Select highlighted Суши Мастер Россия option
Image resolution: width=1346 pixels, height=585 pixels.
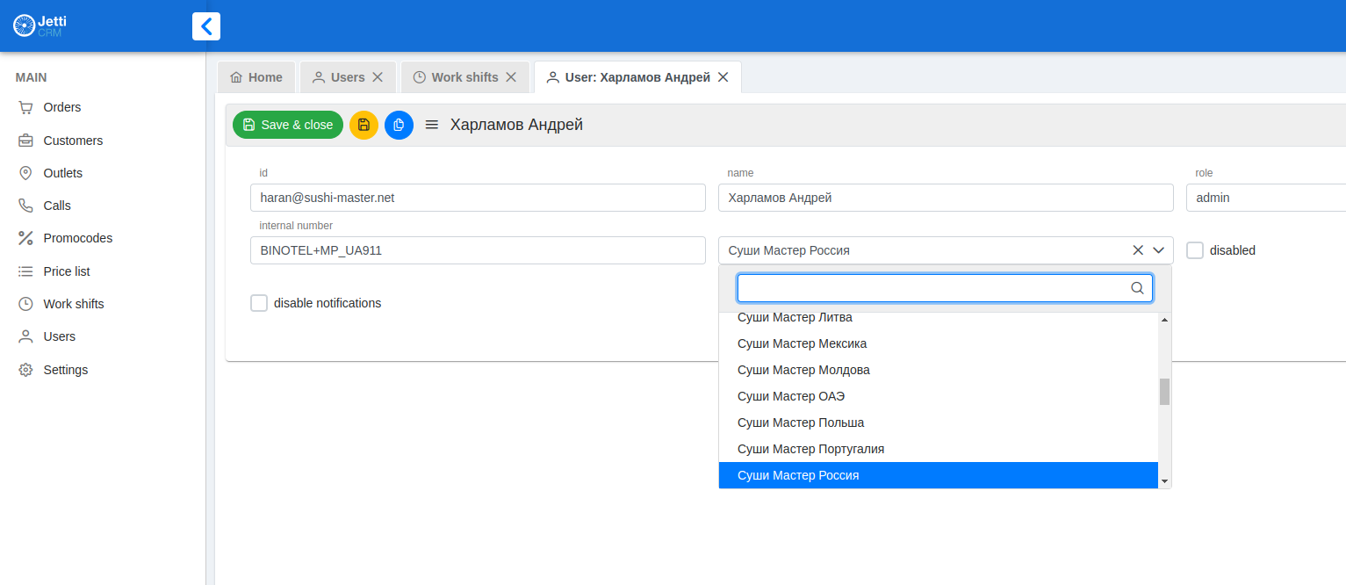point(939,475)
